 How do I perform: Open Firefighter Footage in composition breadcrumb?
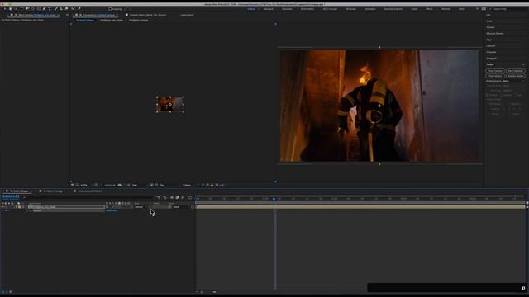click(139, 20)
